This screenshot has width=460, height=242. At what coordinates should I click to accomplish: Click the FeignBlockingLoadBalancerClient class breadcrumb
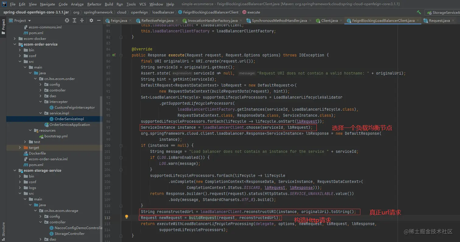pos(208,12)
